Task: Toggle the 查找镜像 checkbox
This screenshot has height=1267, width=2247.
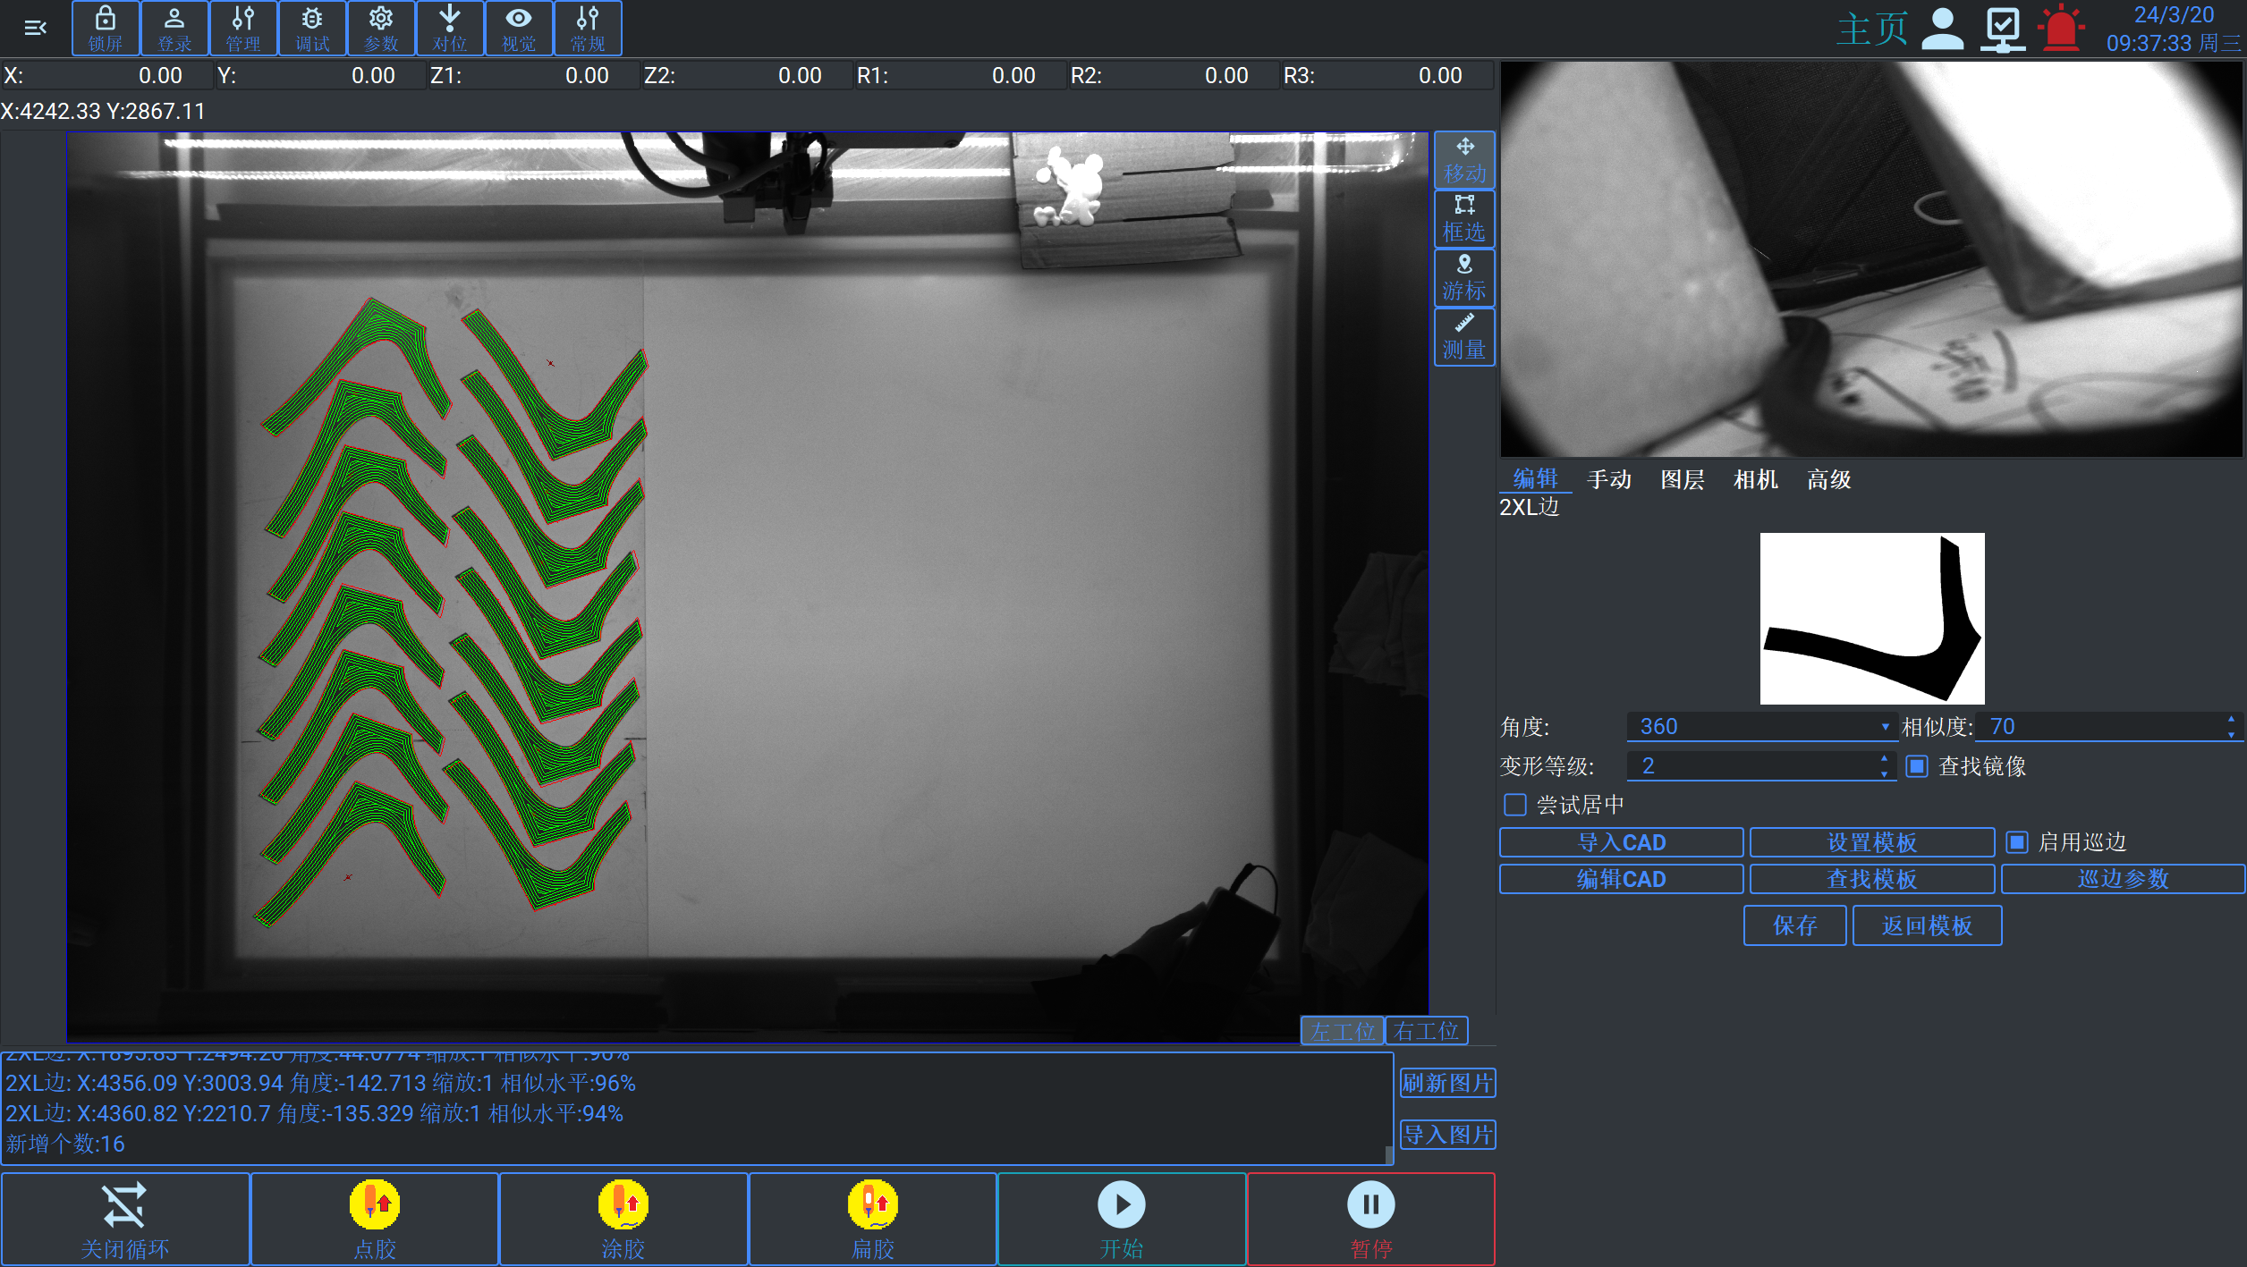Action: [x=1917, y=766]
